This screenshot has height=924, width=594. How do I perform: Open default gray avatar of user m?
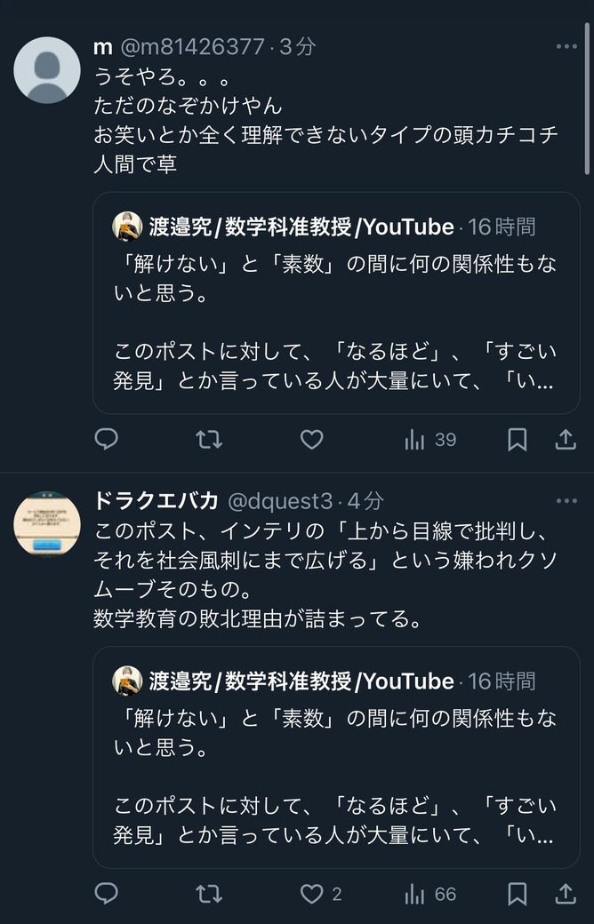point(47,70)
